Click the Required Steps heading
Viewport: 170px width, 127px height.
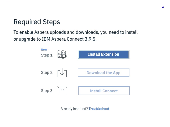[37, 22]
